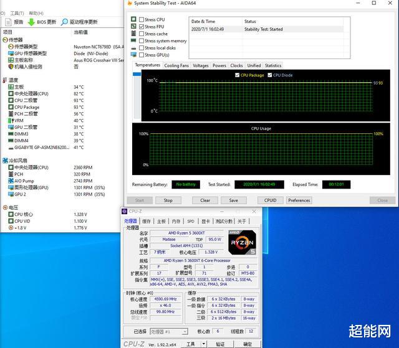Uncheck the Stress FPU checkbox
The image size is (399, 348).
coord(142,27)
